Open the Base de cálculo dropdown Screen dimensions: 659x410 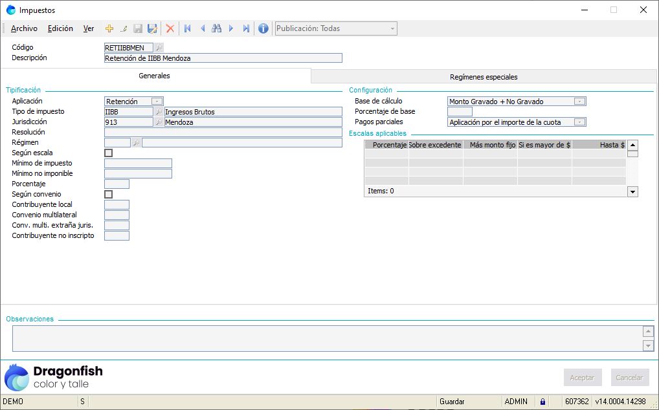[x=579, y=101]
